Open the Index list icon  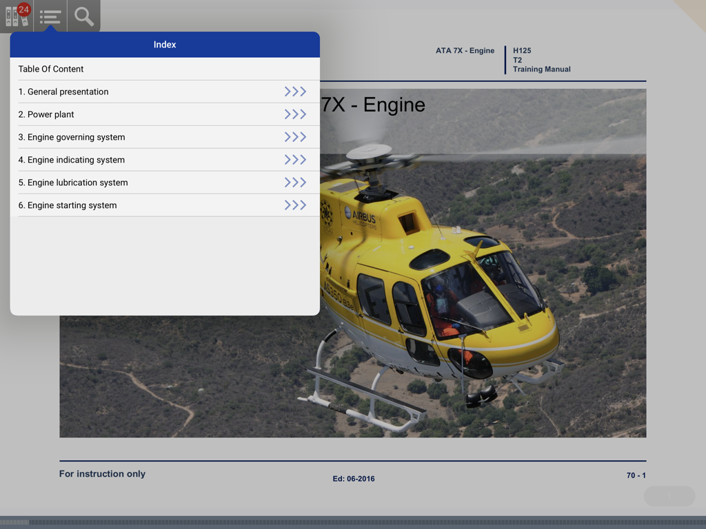point(49,15)
